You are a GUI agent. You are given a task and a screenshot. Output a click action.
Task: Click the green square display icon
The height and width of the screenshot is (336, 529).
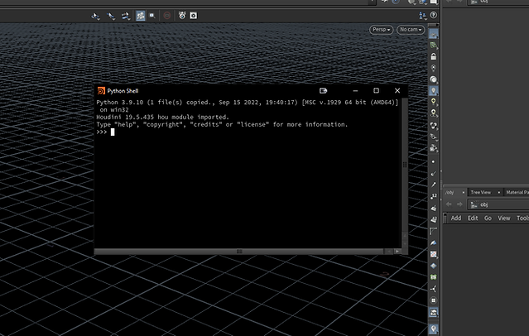click(x=434, y=277)
